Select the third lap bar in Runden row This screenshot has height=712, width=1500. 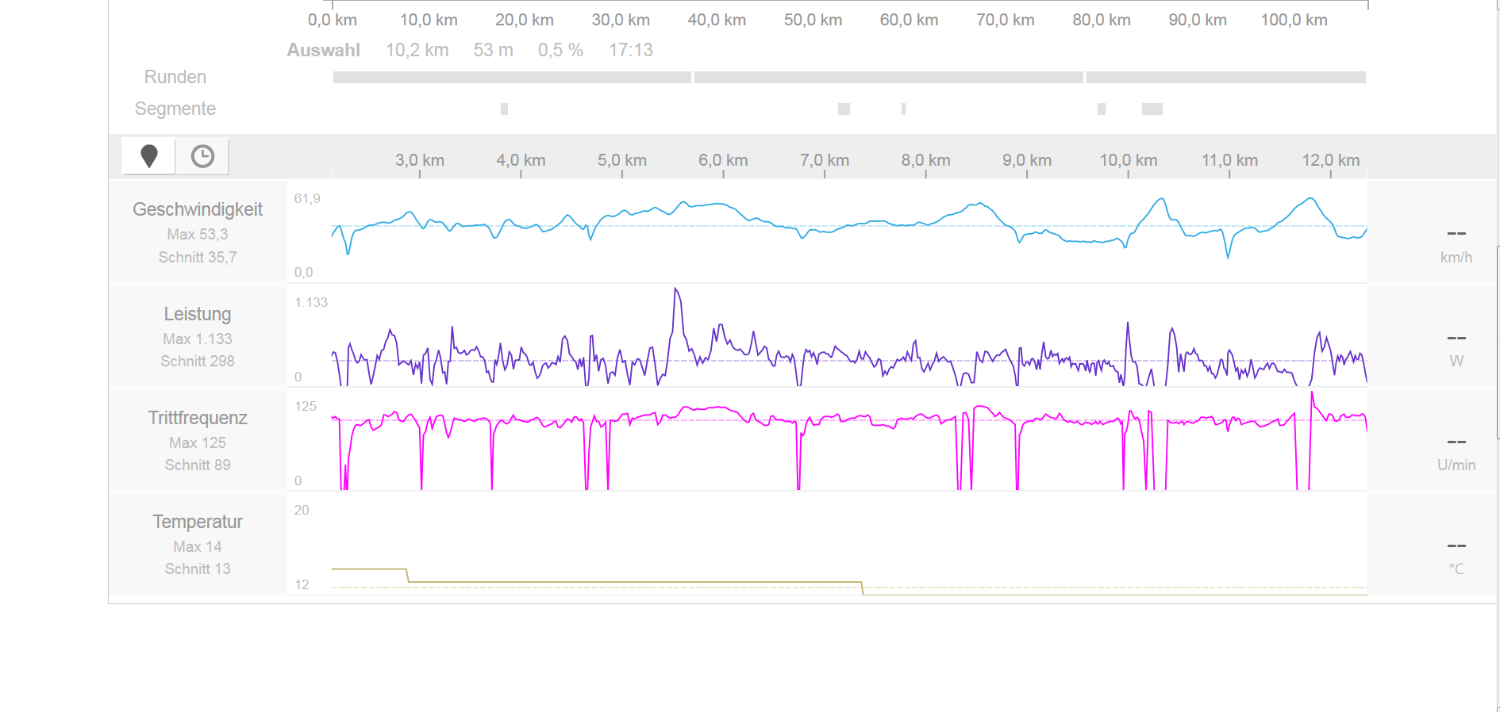click(1225, 78)
